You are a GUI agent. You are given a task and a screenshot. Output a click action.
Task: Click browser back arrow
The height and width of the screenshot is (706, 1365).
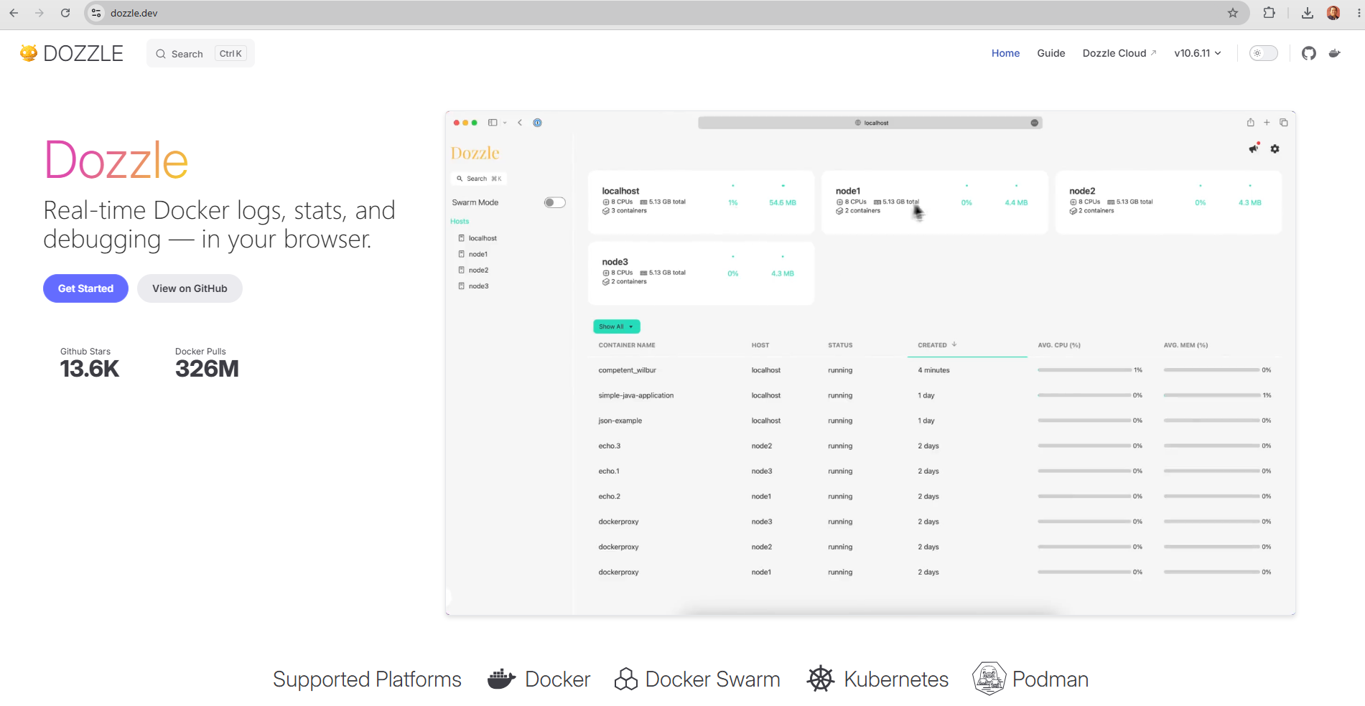pos(14,13)
